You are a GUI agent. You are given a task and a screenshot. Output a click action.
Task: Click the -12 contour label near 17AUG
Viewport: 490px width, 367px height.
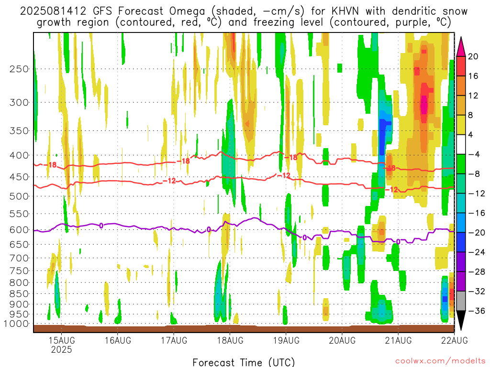point(169,181)
